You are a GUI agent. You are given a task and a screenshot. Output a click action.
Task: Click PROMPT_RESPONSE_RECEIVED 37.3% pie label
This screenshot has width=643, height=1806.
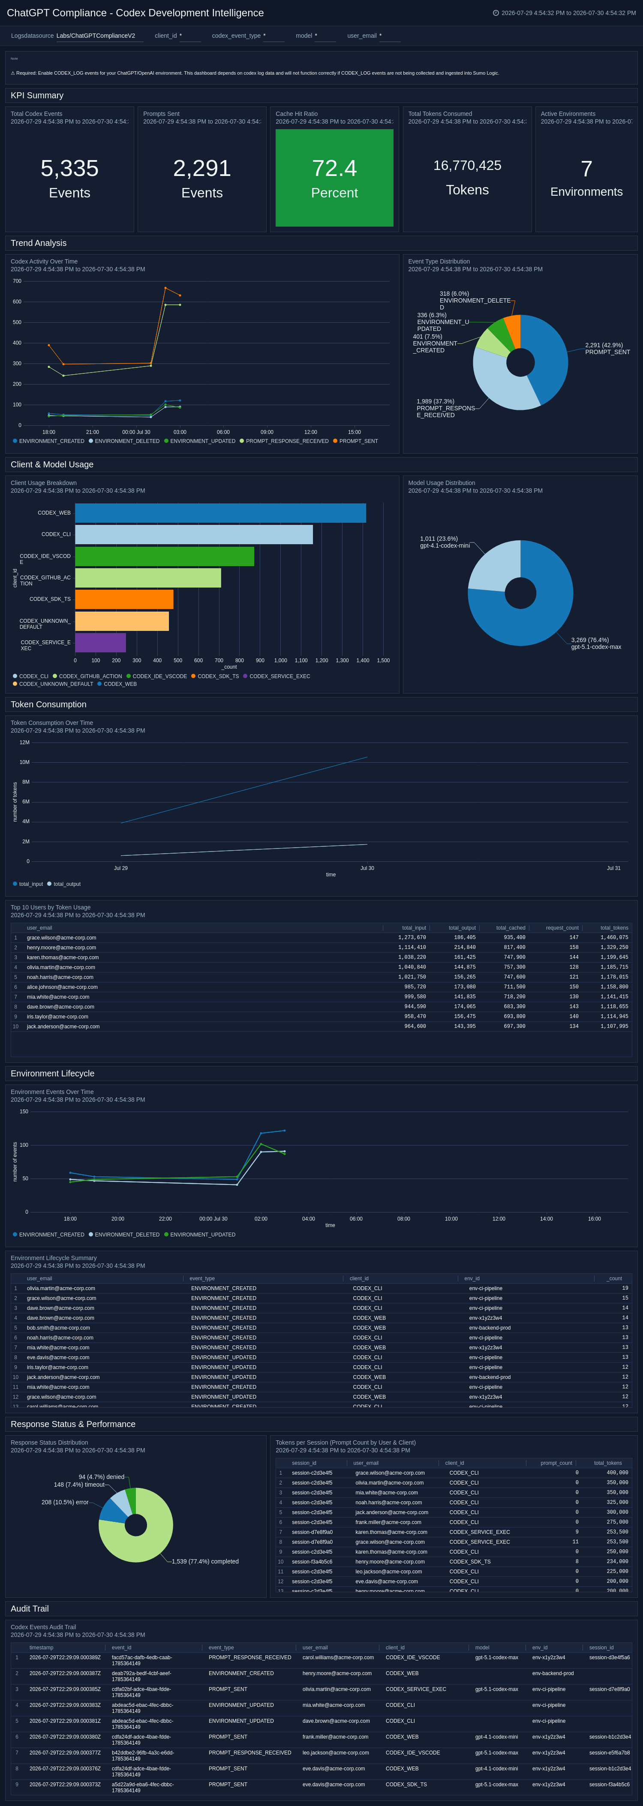click(445, 408)
